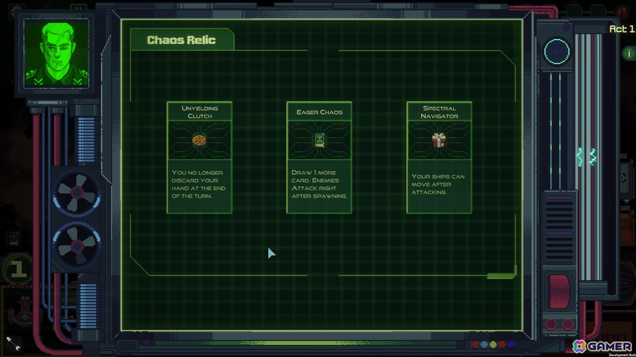
Task: Click the turn counter showing 1
Action: point(18,270)
